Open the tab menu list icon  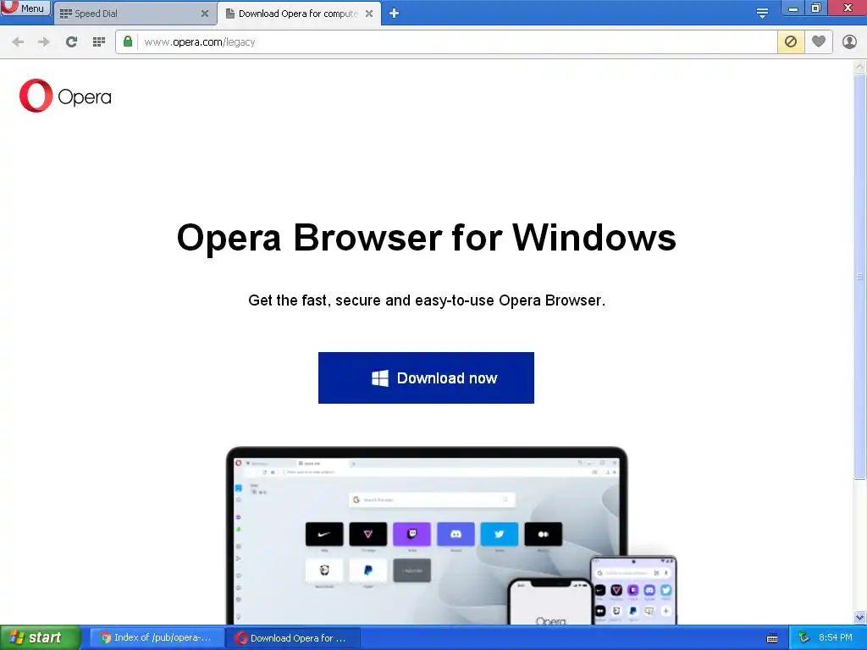(x=762, y=14)
